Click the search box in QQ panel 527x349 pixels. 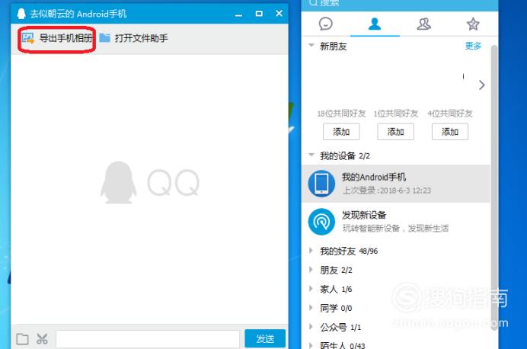[400, 4]
